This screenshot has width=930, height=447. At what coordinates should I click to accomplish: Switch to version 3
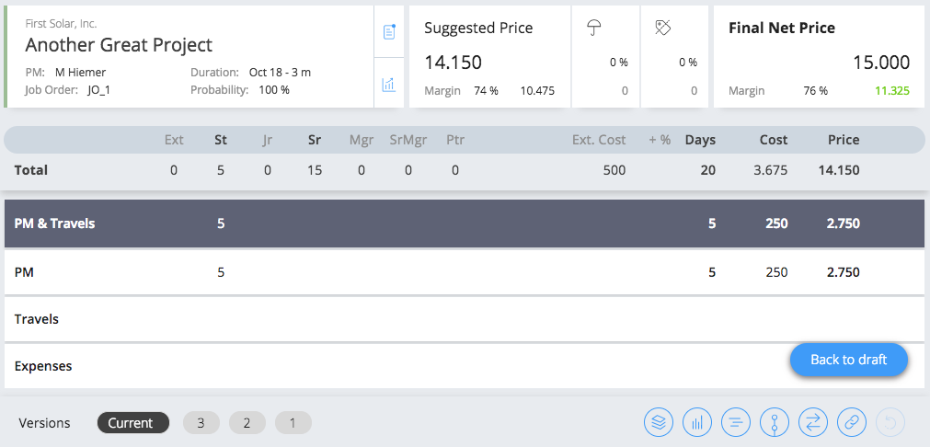(201, 423)
